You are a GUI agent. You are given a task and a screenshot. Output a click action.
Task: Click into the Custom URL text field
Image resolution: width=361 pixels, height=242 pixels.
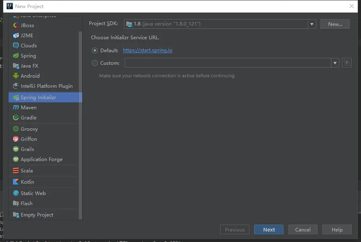pos(228,63)
